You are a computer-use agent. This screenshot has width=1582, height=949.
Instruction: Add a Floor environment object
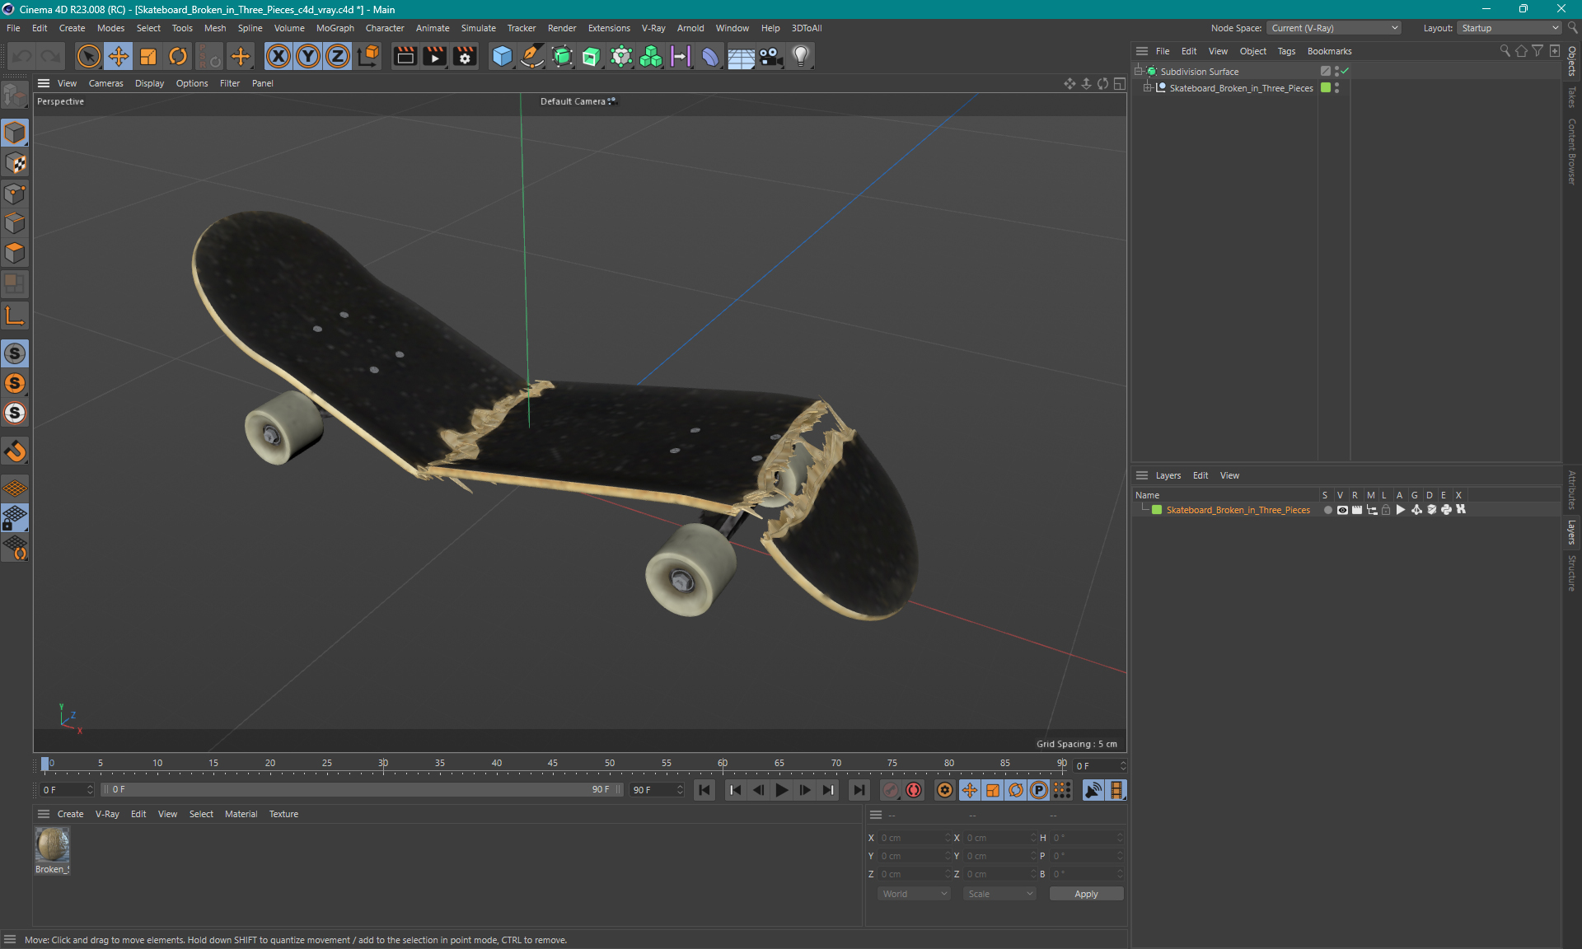coord(741,56)
